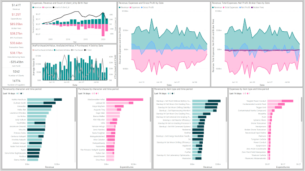This screenshot has width=305, height=171.
Task: Select the Contaminated Lorentz Fluid row label
Action: click(254, 104)
